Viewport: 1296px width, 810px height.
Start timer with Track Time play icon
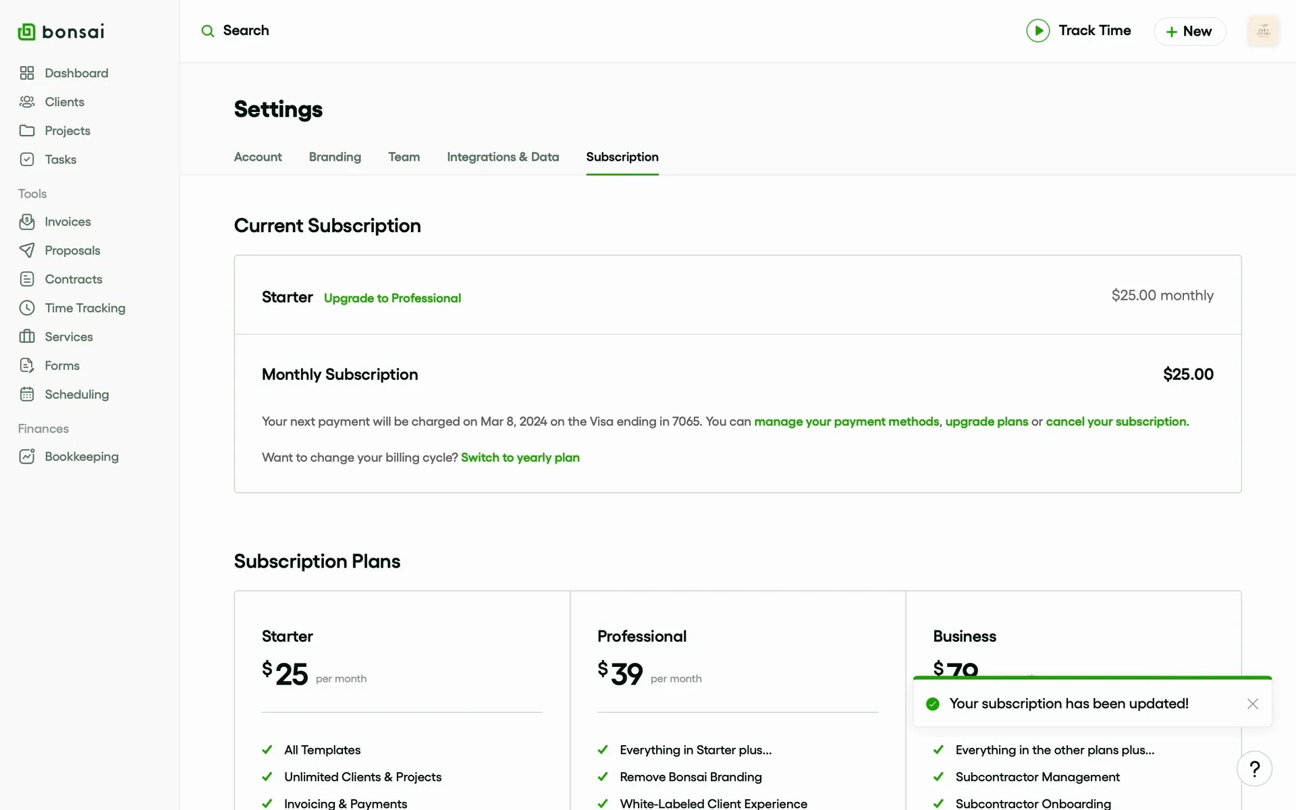pos(1038,31)
